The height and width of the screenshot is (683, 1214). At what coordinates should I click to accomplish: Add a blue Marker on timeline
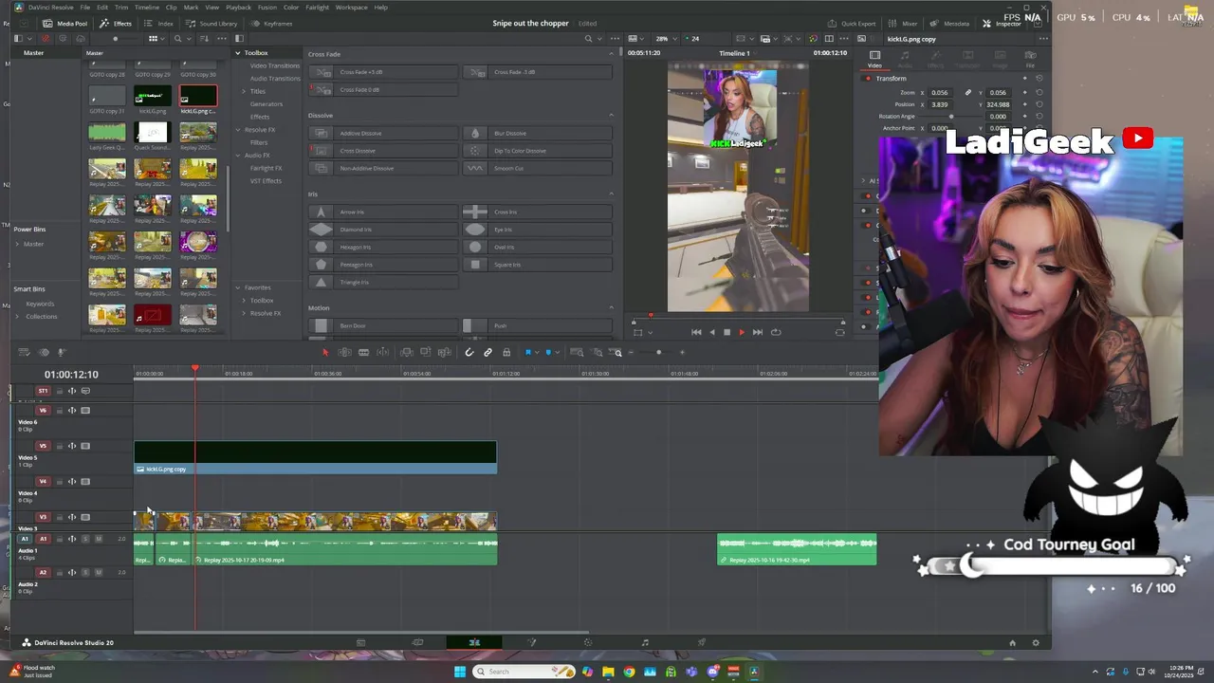coord(547,353)
